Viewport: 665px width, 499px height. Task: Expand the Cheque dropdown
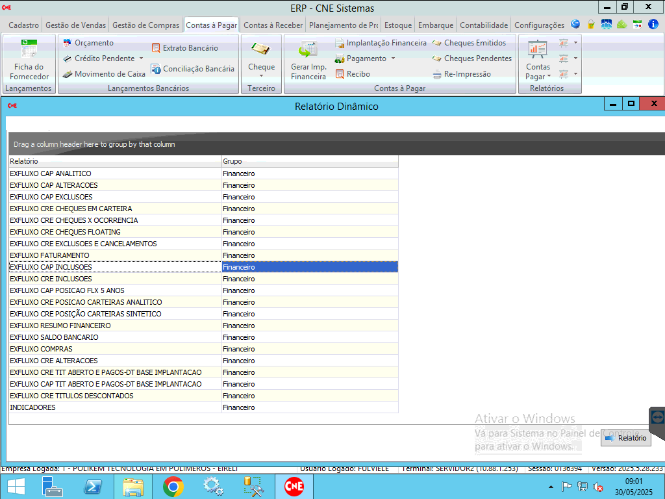(x=261, y=76)
